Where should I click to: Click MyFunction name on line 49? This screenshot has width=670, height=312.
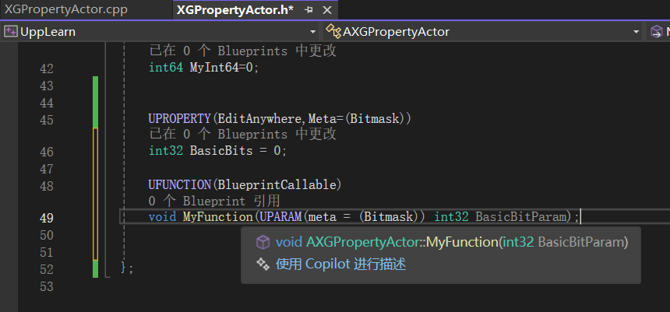217,216
